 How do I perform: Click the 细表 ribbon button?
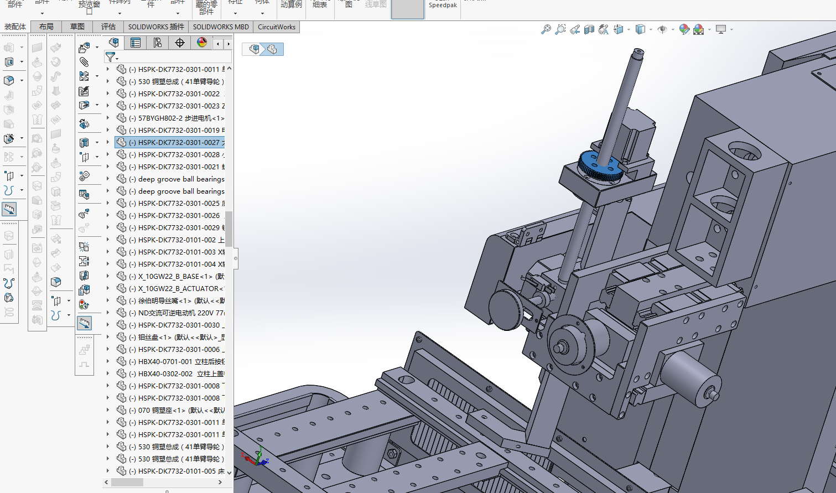[x=320, y=5]
